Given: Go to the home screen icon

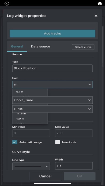Looking at the screenshot, I should pyautogui.click(x=100, y=3).
